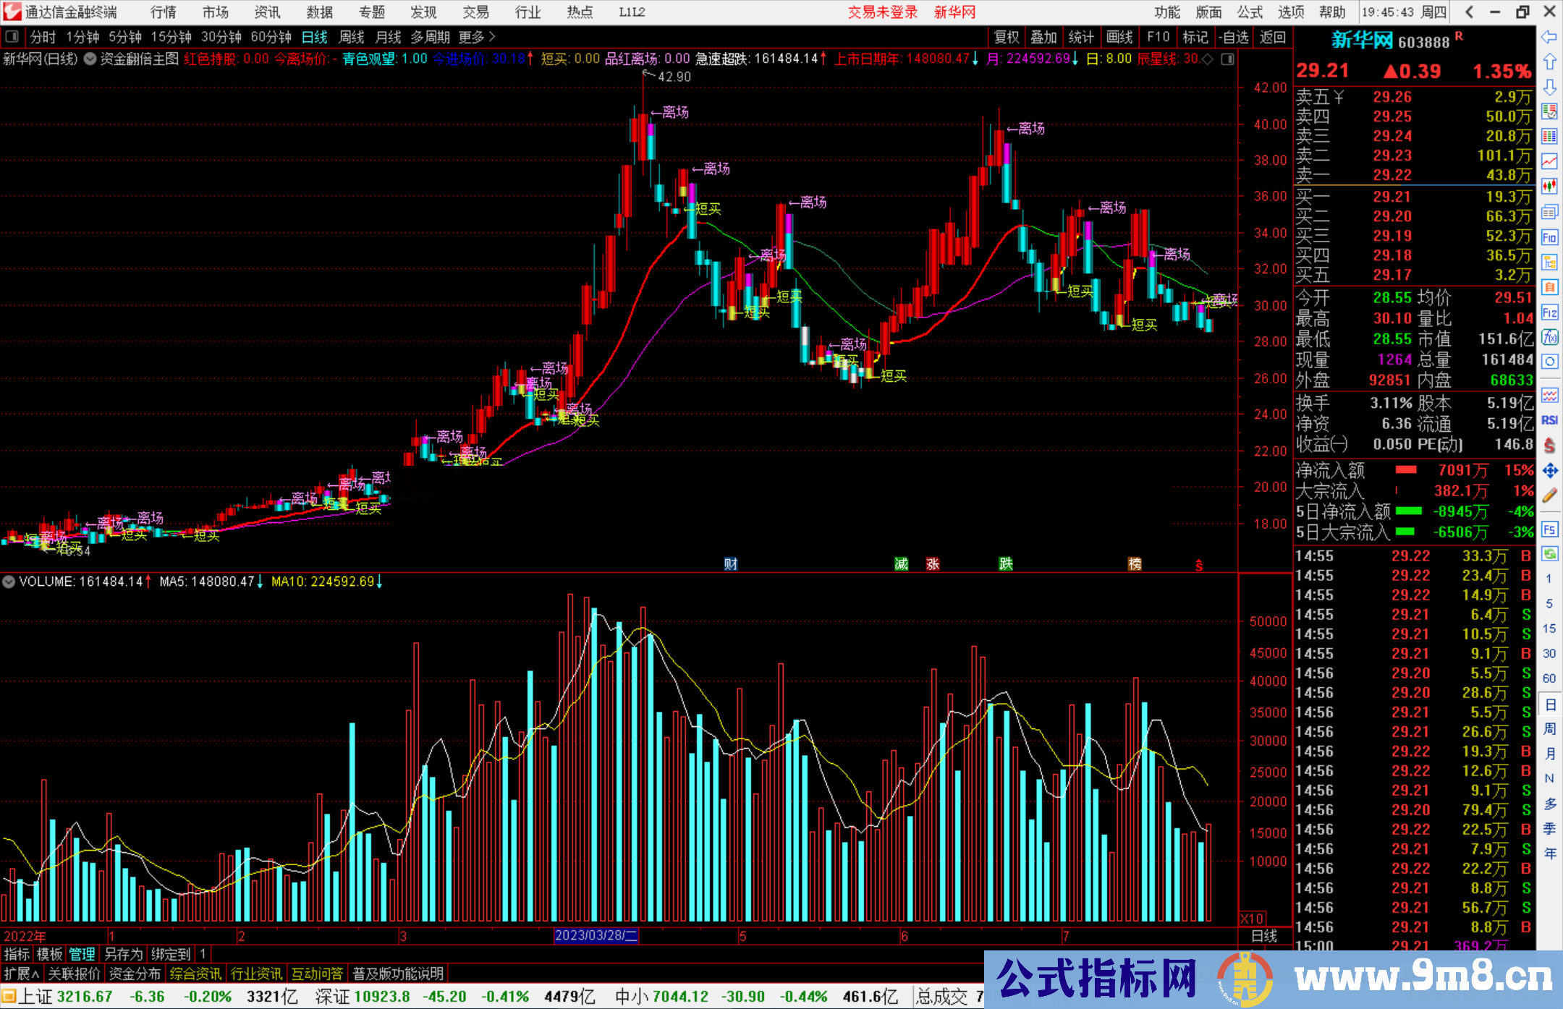
Task: Click the 叠加 button
Action: pyautogui.click(x=1044, y=37)
